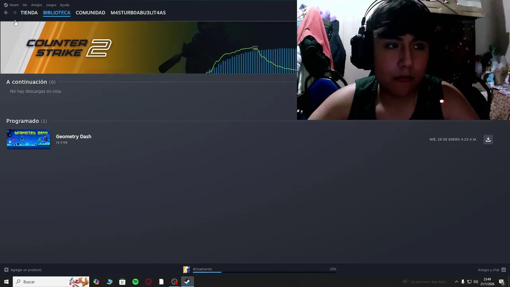This screenshot has height=287, width=510.
Task: Open the Windows Start menu
Action: click(x=6, y=282)
